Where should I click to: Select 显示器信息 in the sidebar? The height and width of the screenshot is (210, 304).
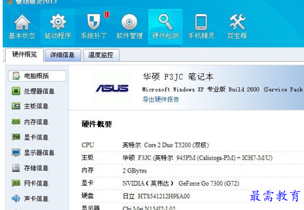coord(39,153)
